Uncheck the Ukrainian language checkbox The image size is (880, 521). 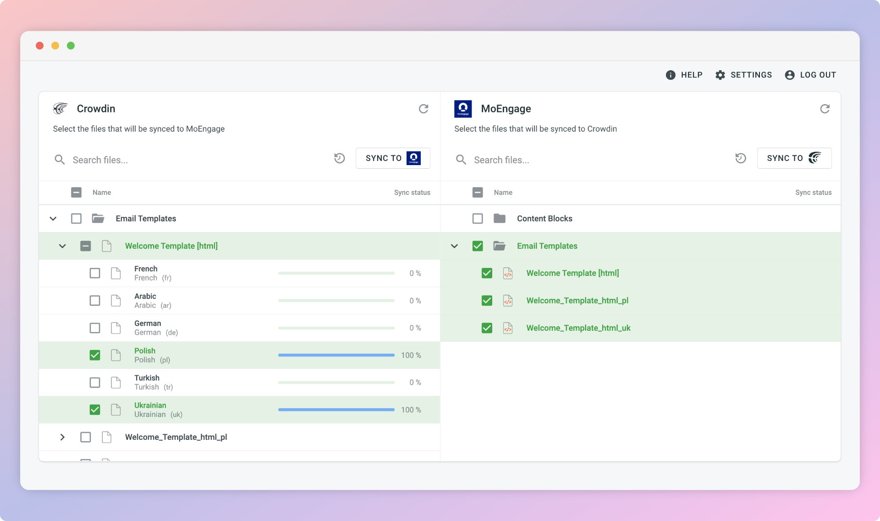click(95, 410)
